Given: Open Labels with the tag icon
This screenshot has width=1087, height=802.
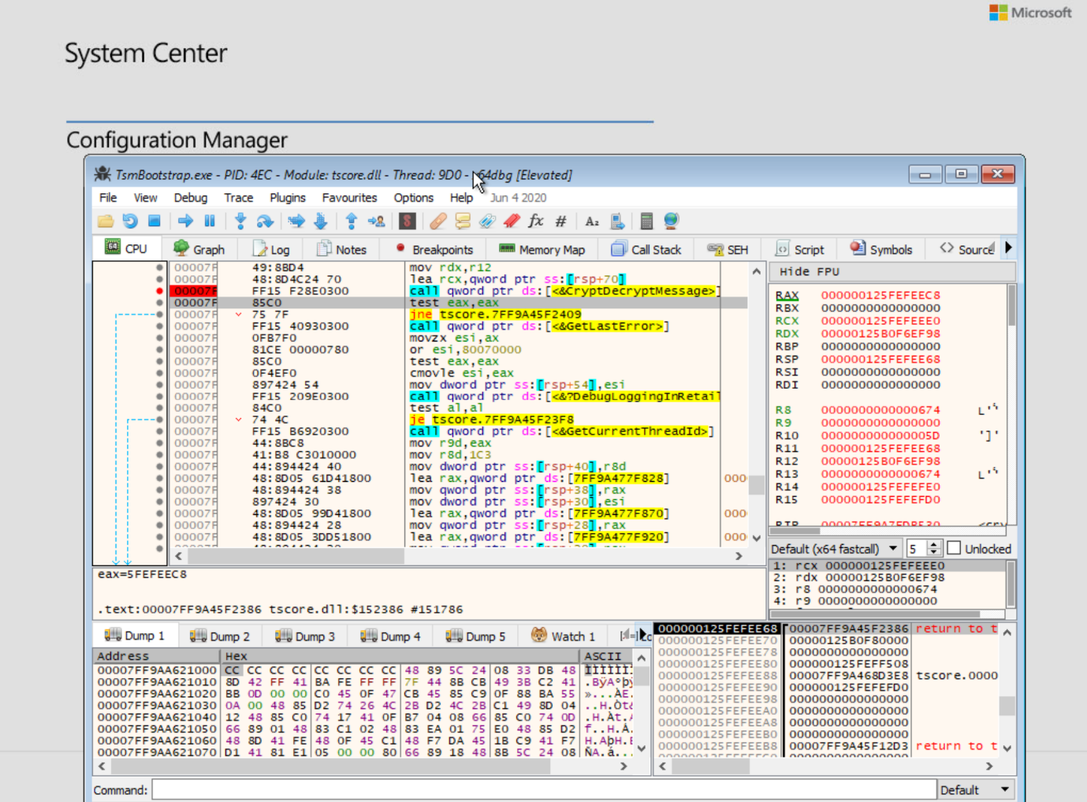Looking at the screenshot, I should pyautogui.click(x=487, y=222).
